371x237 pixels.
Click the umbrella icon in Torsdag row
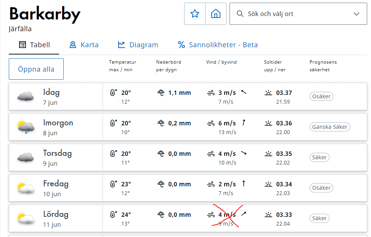[x=161, y=154]
